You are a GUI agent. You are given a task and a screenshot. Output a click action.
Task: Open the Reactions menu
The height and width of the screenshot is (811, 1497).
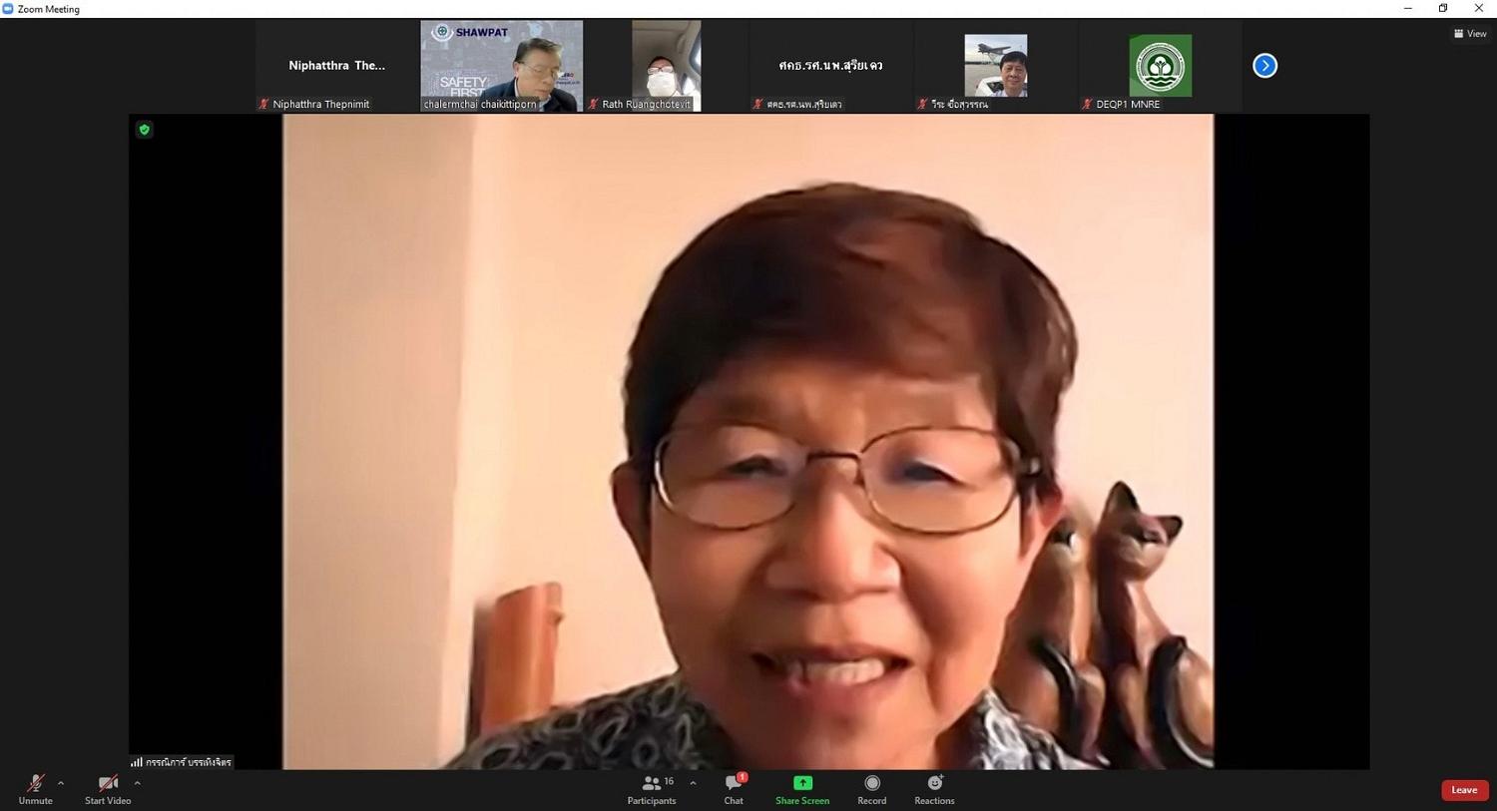[x=934, y=789]
